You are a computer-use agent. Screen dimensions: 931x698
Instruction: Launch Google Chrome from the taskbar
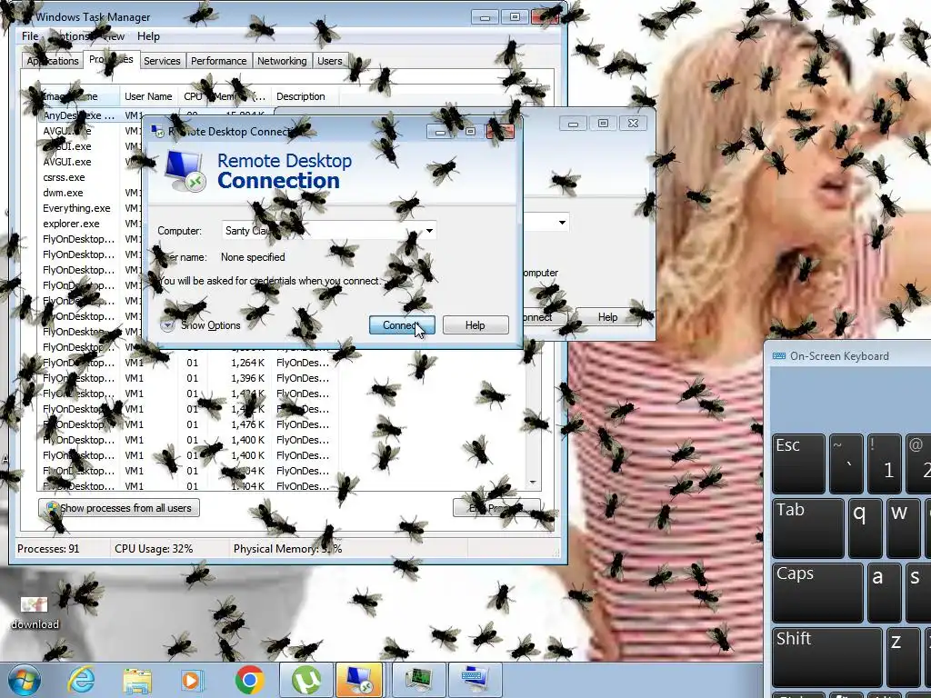pos(249,680)
